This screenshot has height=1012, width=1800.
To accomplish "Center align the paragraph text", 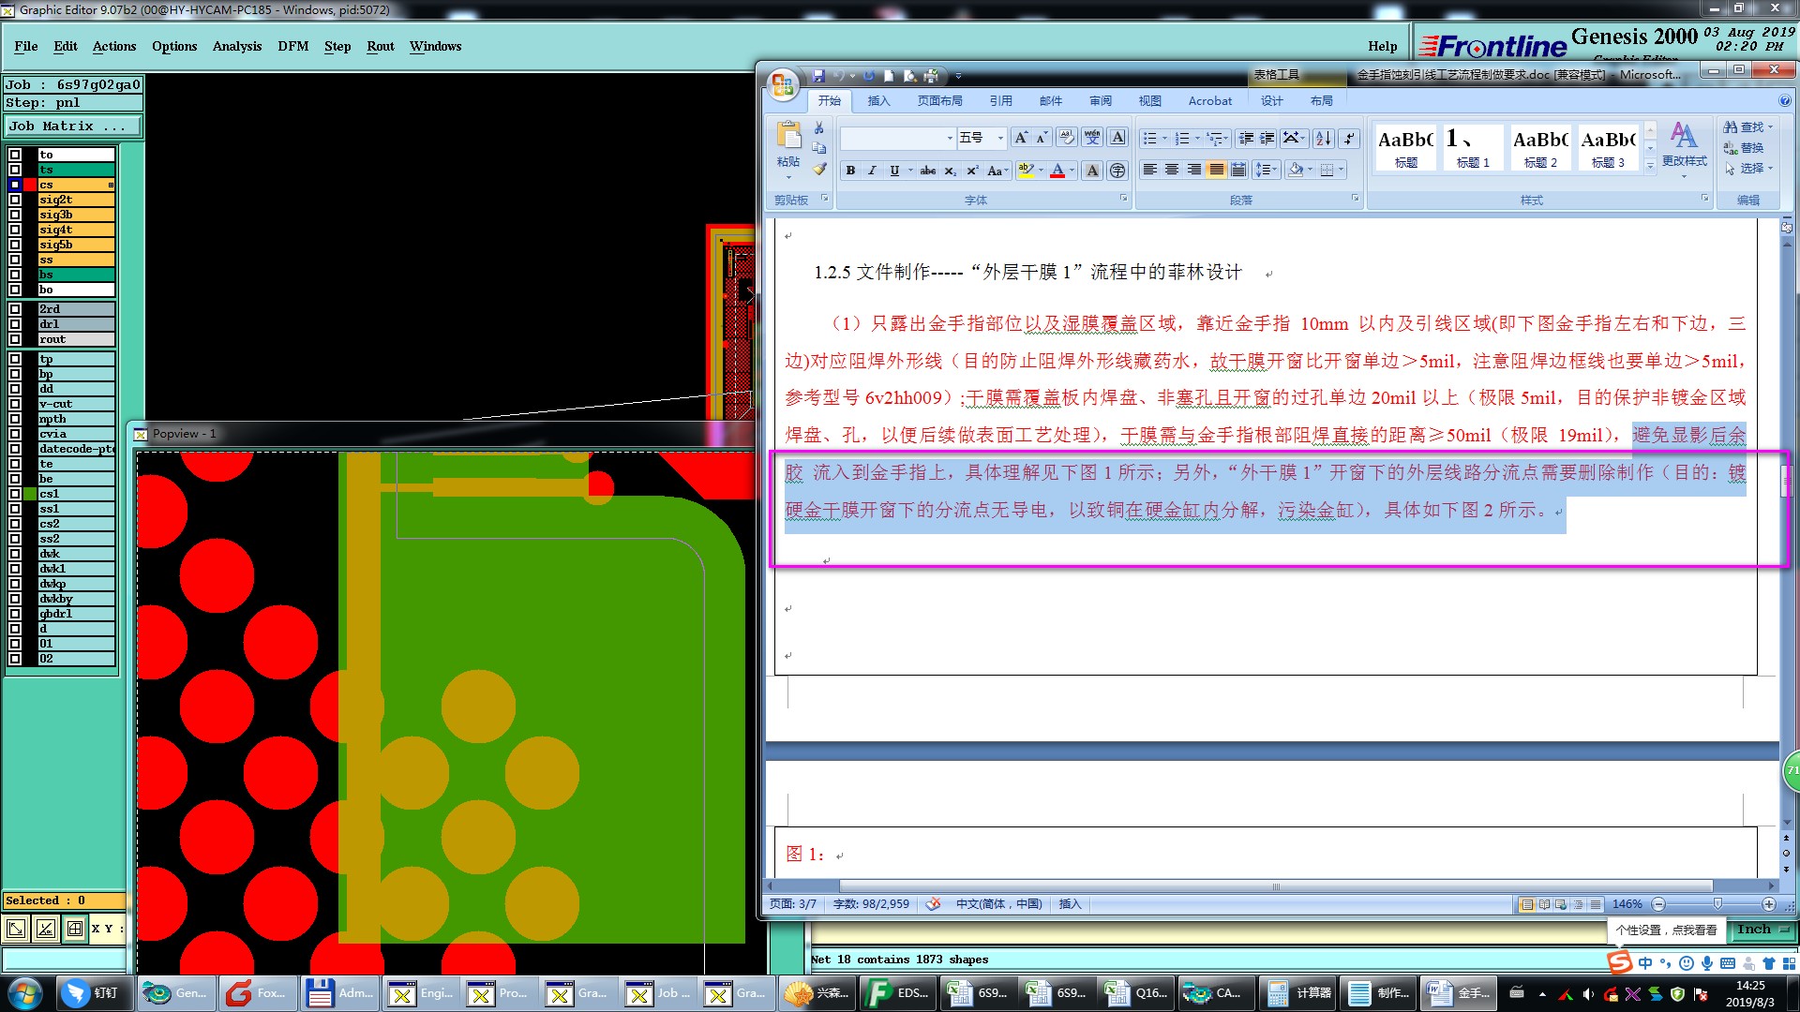I will [x=1172, y=170].
